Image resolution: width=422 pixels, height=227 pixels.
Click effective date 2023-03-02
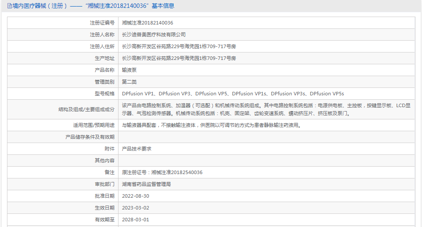point(135,208)
